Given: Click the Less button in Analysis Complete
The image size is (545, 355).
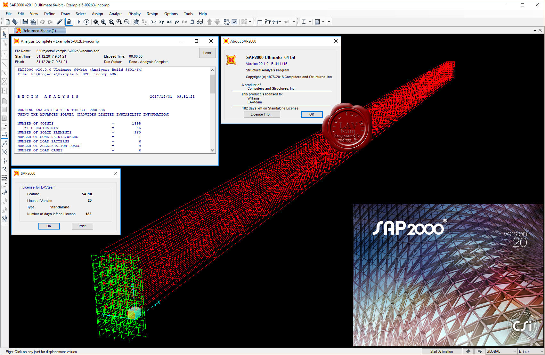Looking at the screenshot, I should [x=207, y=53].
